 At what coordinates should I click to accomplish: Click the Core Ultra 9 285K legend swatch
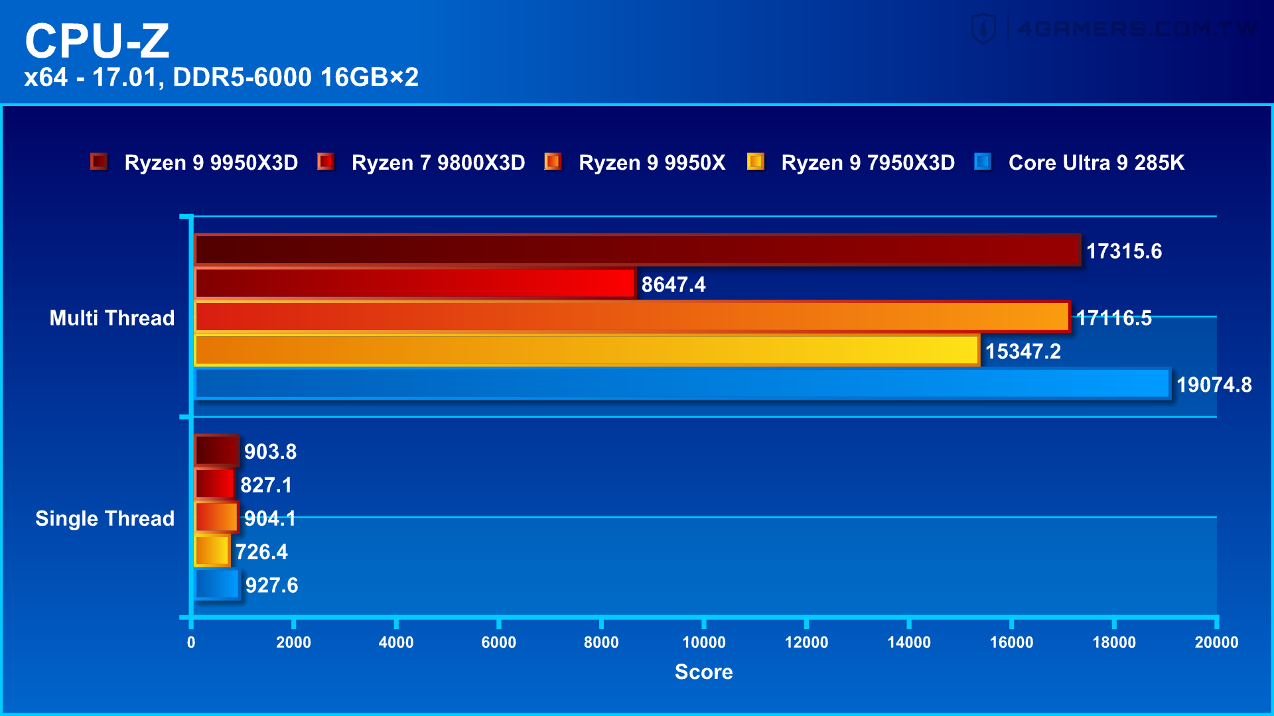click(983, 162)
